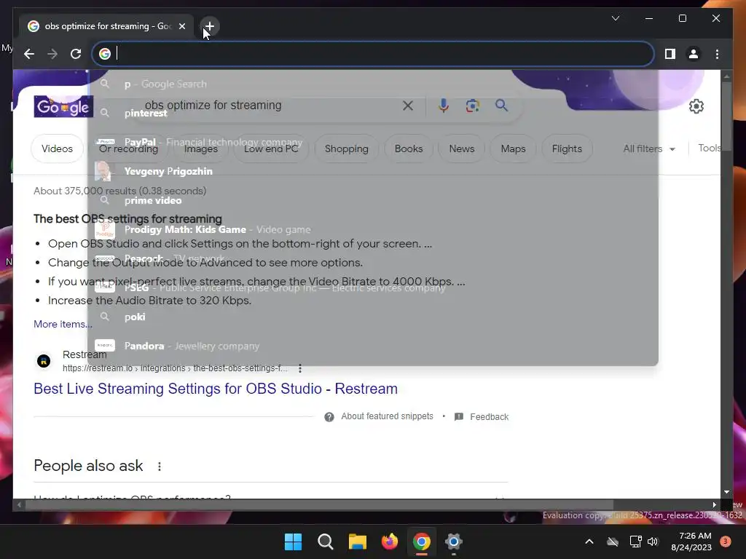Viewport: 746px width, 559px height.
Task: Search by image with Google Lens
Action: coord(472,106)
